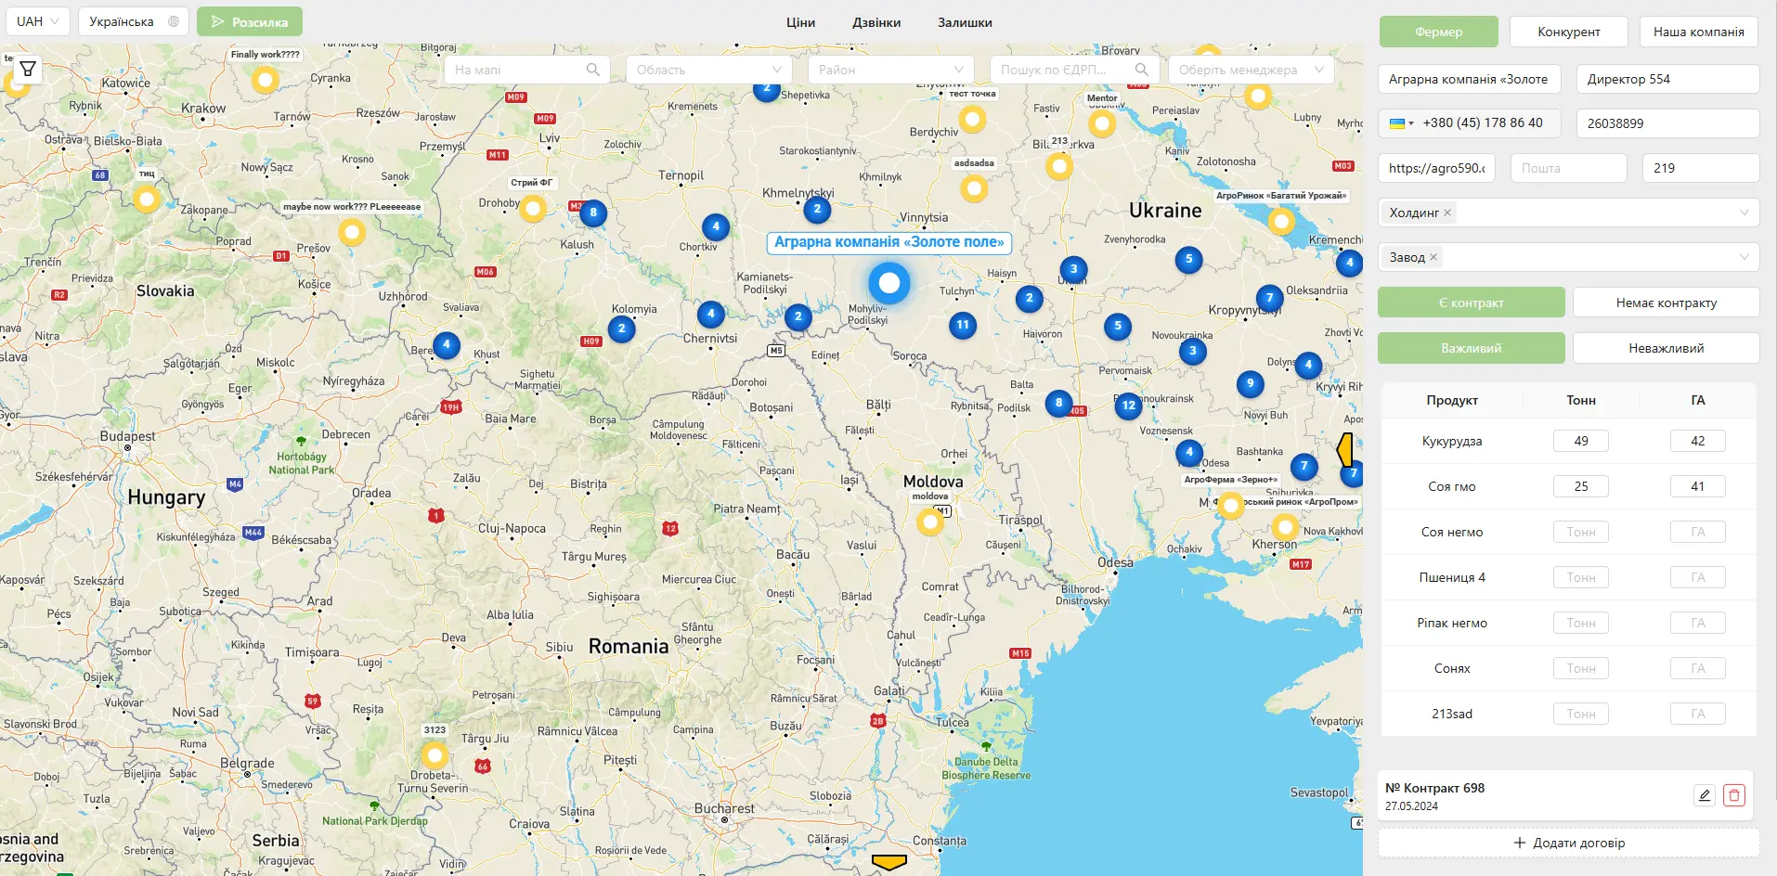Click the yellow marker labeled Mentor
This screenshot has width=1777, height=876.
click(x=1102, y=123)
